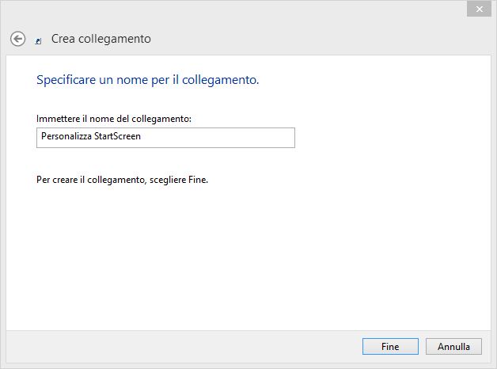Click the shortcut name input field
This screenshot has width=497, height=369.
point(165,138)
